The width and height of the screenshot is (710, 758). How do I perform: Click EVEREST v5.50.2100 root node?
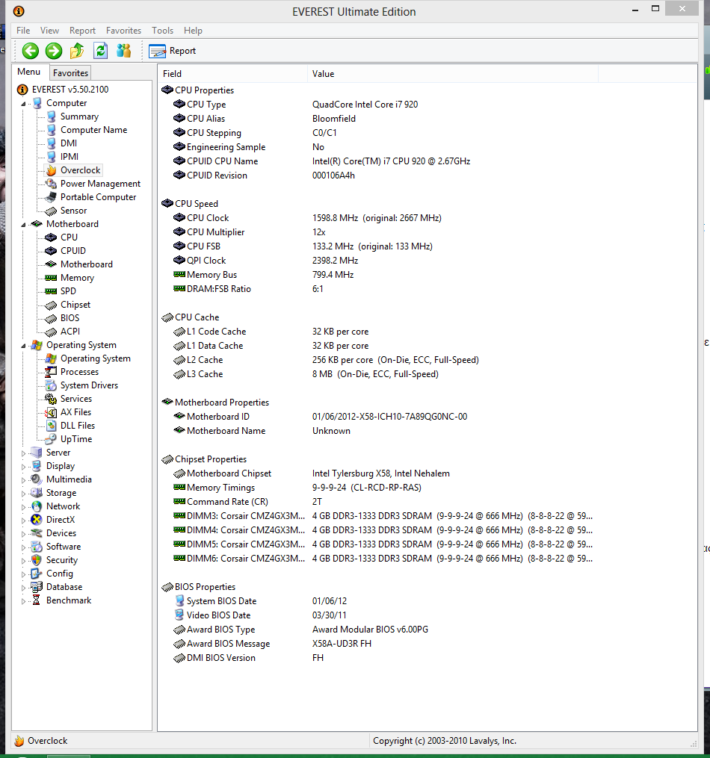point(70,90)
